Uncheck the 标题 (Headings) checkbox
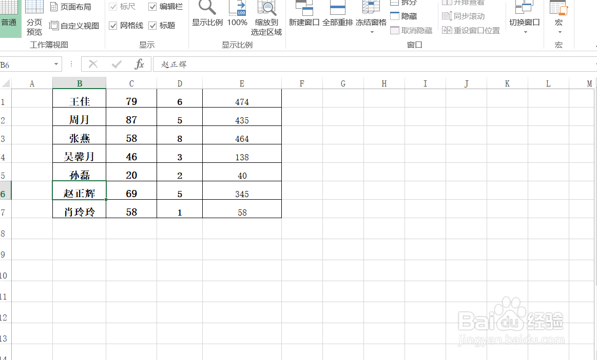This screenshot has width=597, height=360. point(153,25)
